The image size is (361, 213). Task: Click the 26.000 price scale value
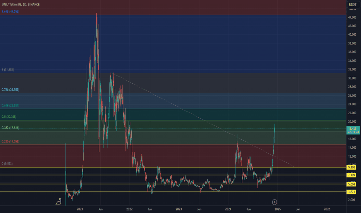(352, 96)
